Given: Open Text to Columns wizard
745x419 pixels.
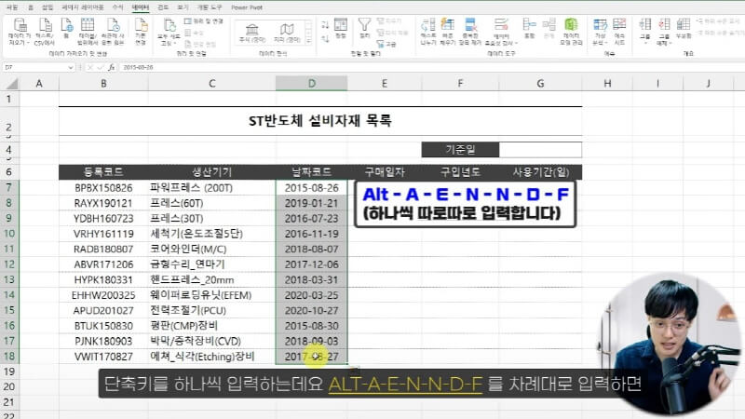Looking at the screenshot, I should (x=427, y=32).
